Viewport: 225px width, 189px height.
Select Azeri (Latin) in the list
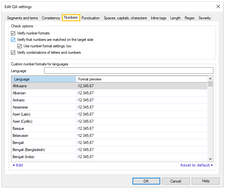(109, 114)
